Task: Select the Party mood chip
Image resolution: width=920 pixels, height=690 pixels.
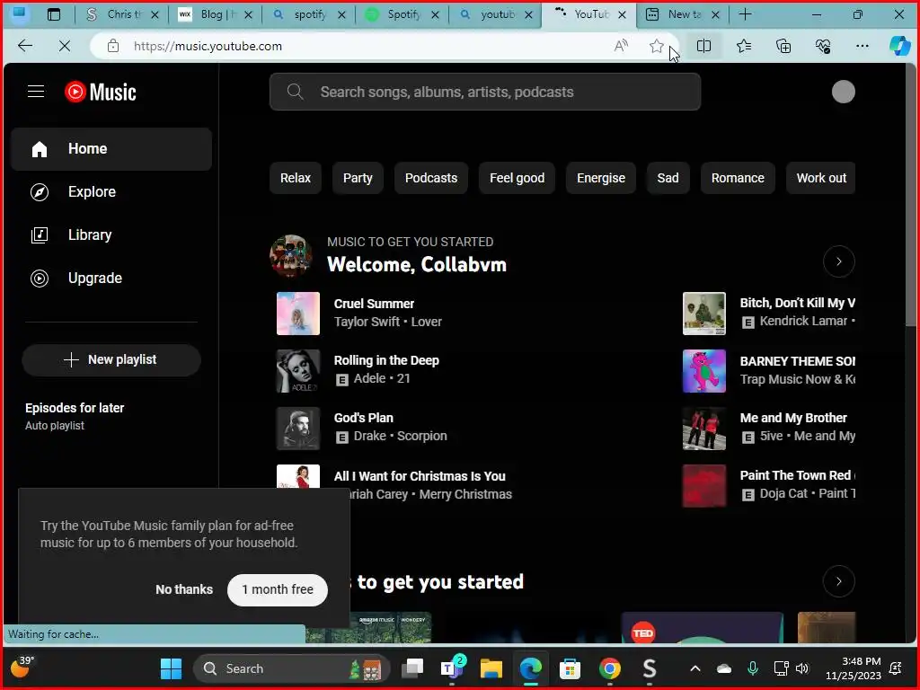Action: [x=358, y=178]
